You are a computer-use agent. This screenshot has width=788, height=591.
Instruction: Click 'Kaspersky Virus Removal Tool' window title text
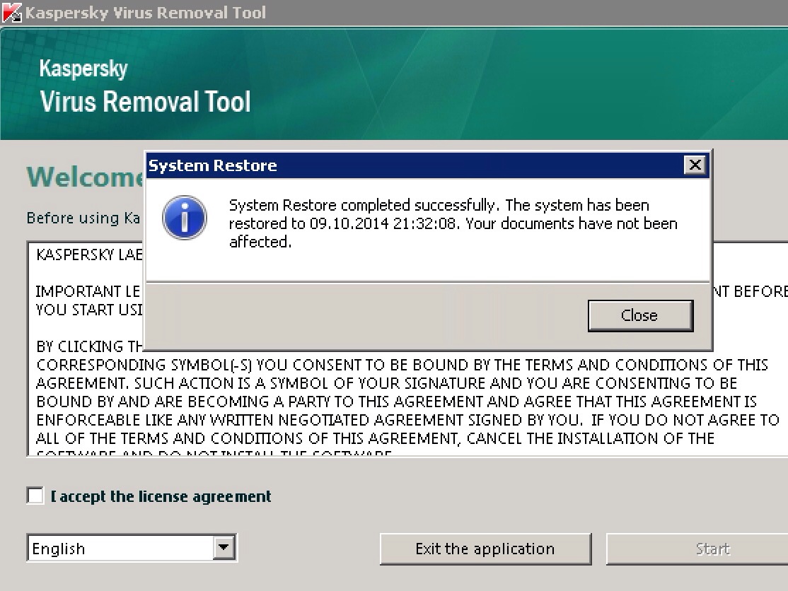point(145,13)
